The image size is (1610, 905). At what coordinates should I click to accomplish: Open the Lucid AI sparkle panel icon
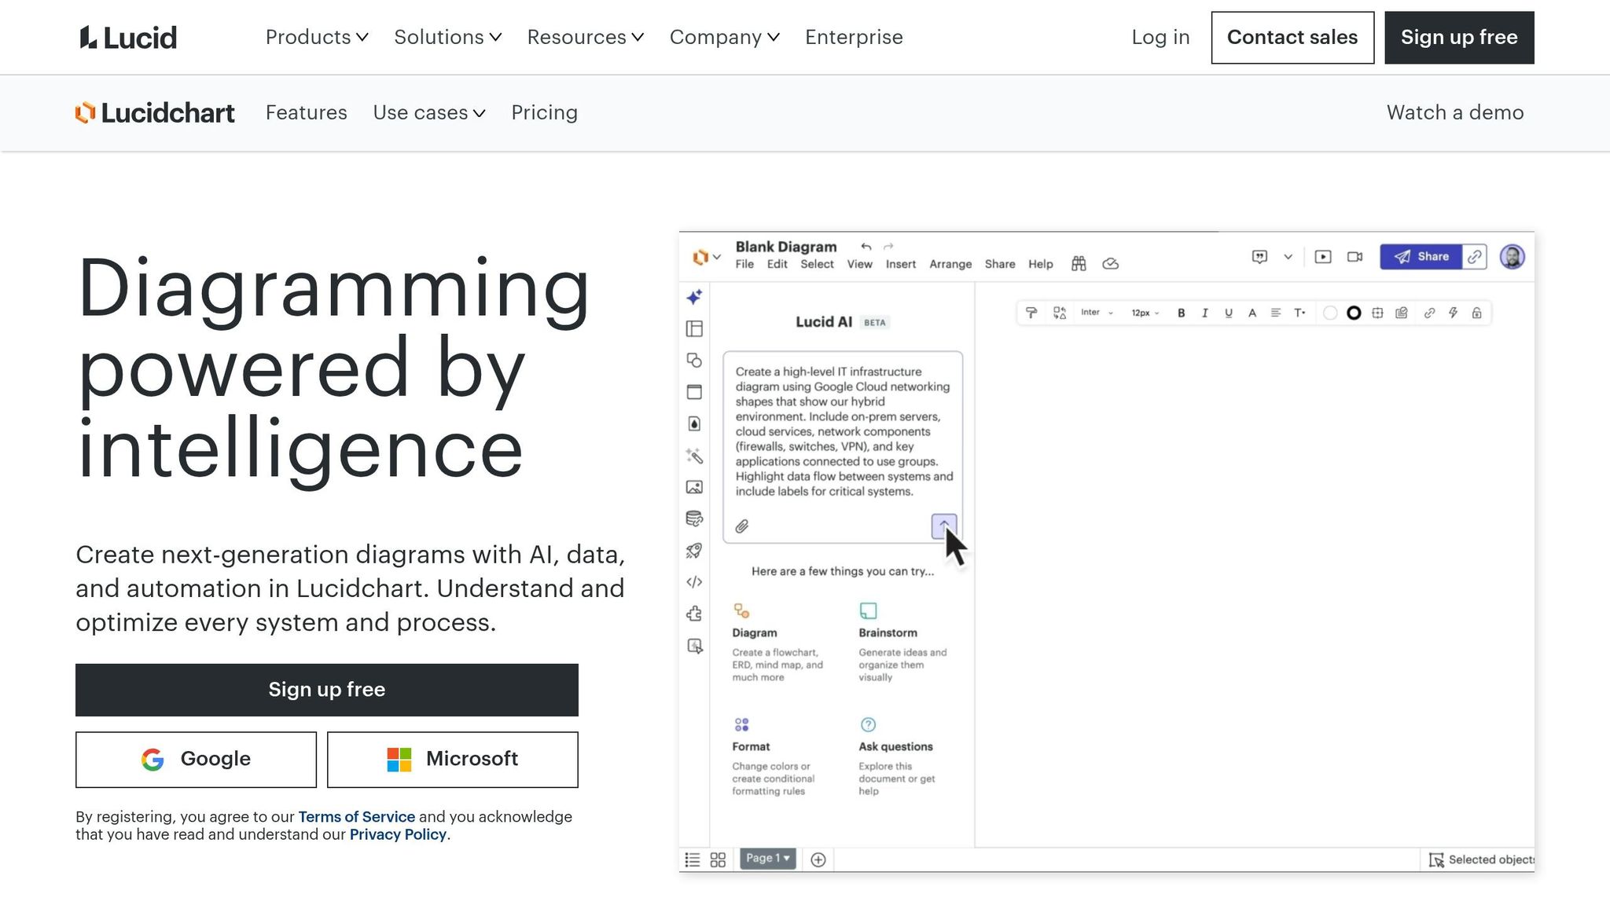(x=694, y=297)
